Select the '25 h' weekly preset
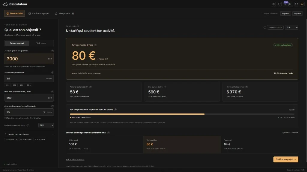 pos(22,85)
